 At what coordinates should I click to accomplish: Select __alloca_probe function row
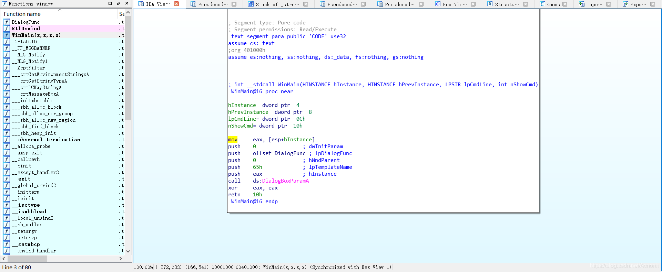[x=64, y=146]
